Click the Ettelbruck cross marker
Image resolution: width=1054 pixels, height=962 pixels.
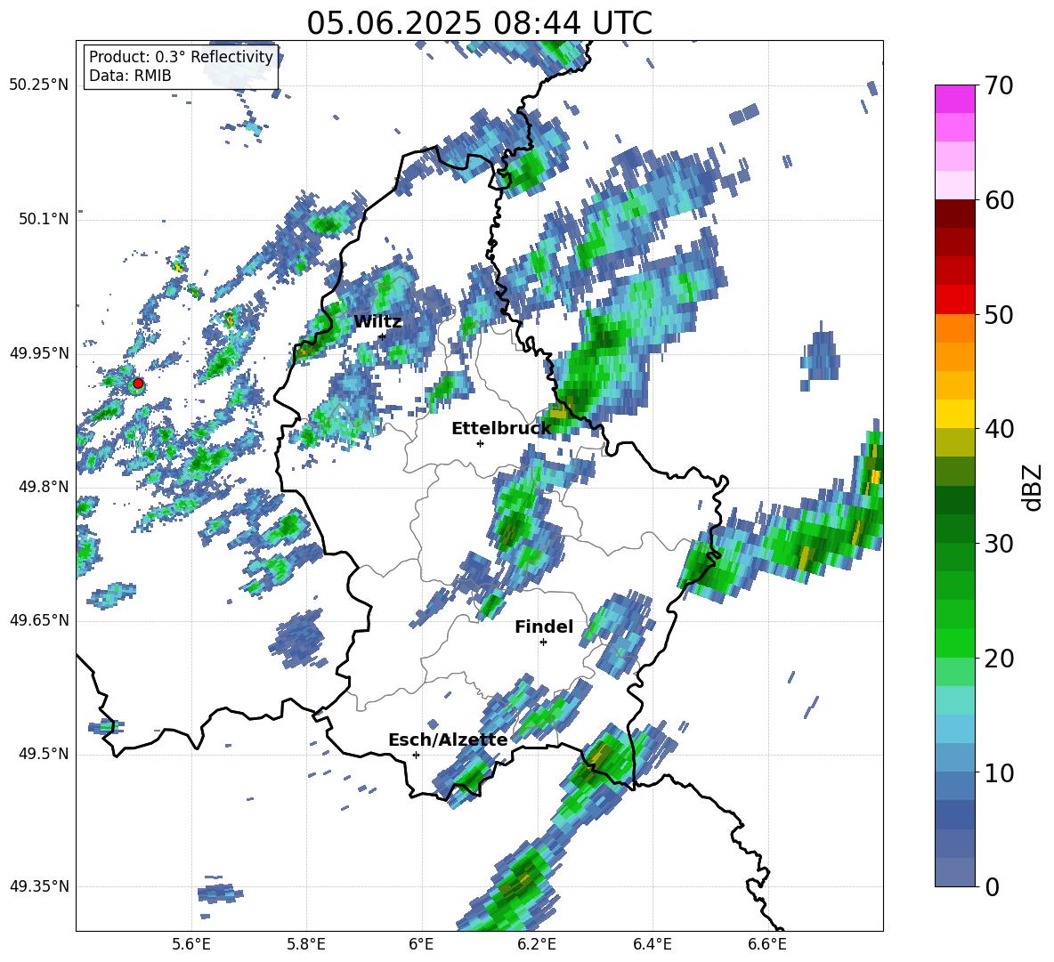tap(480, 443)
